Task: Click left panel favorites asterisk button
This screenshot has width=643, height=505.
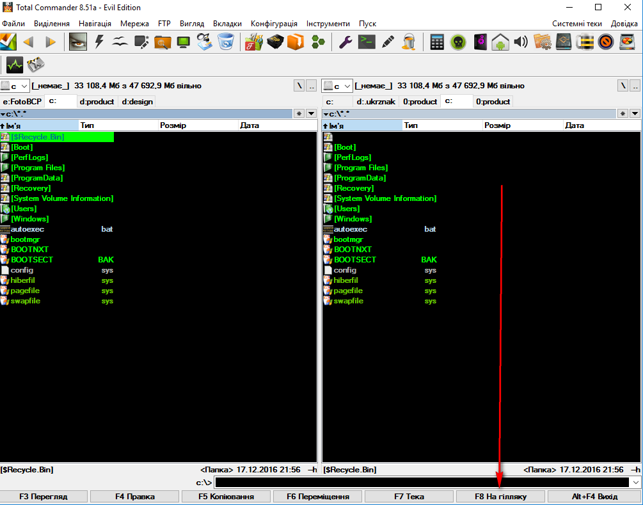Action: (x=299, y=114)
